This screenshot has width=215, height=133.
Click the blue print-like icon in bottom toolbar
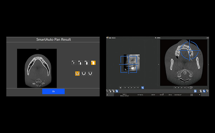(195, 91)
